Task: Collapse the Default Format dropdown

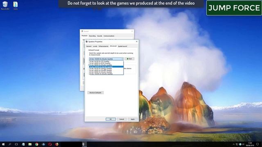Action: (x=106, y=59)
